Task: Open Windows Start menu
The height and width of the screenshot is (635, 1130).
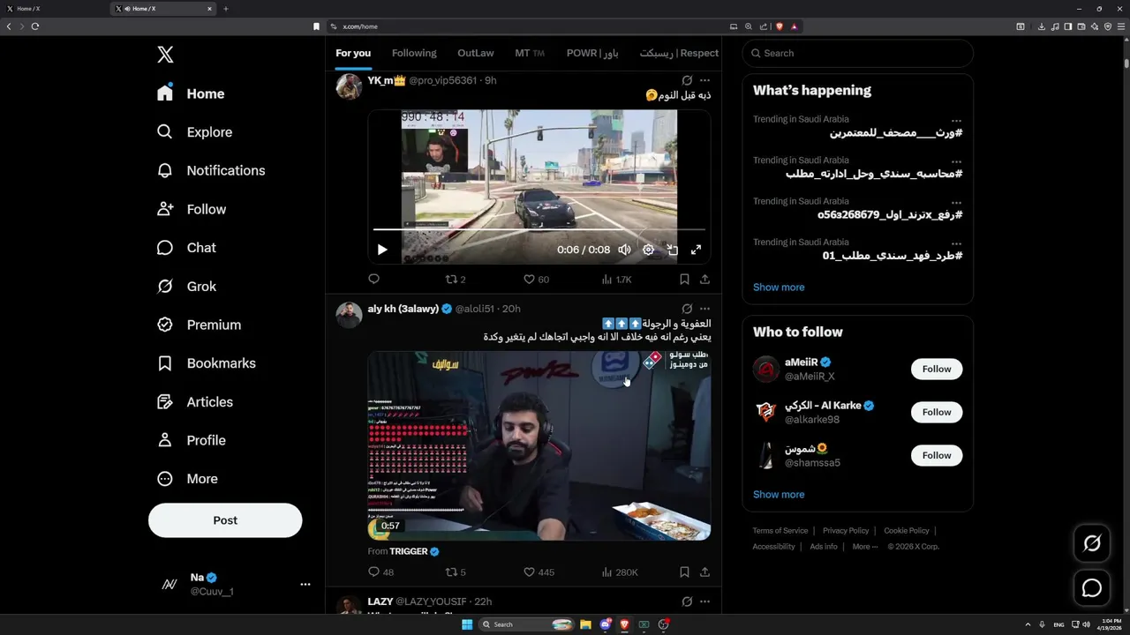Action: coord(467,624)
